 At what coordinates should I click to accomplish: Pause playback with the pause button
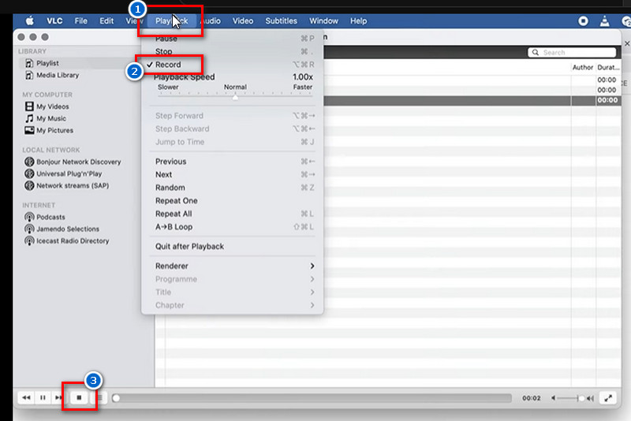click(43, 397)
